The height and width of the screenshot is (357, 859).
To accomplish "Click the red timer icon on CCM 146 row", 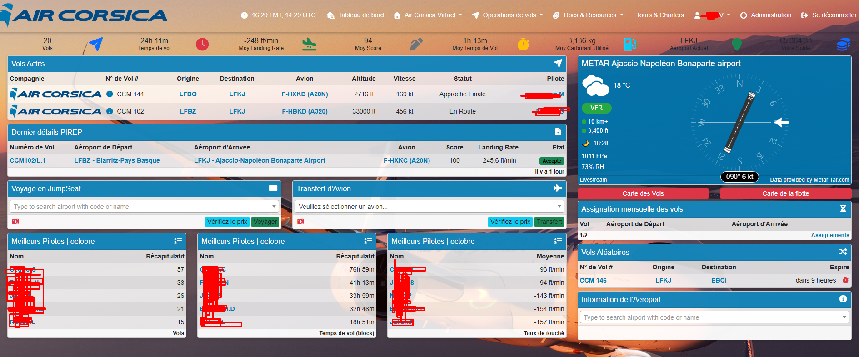I will coord(845,280).
